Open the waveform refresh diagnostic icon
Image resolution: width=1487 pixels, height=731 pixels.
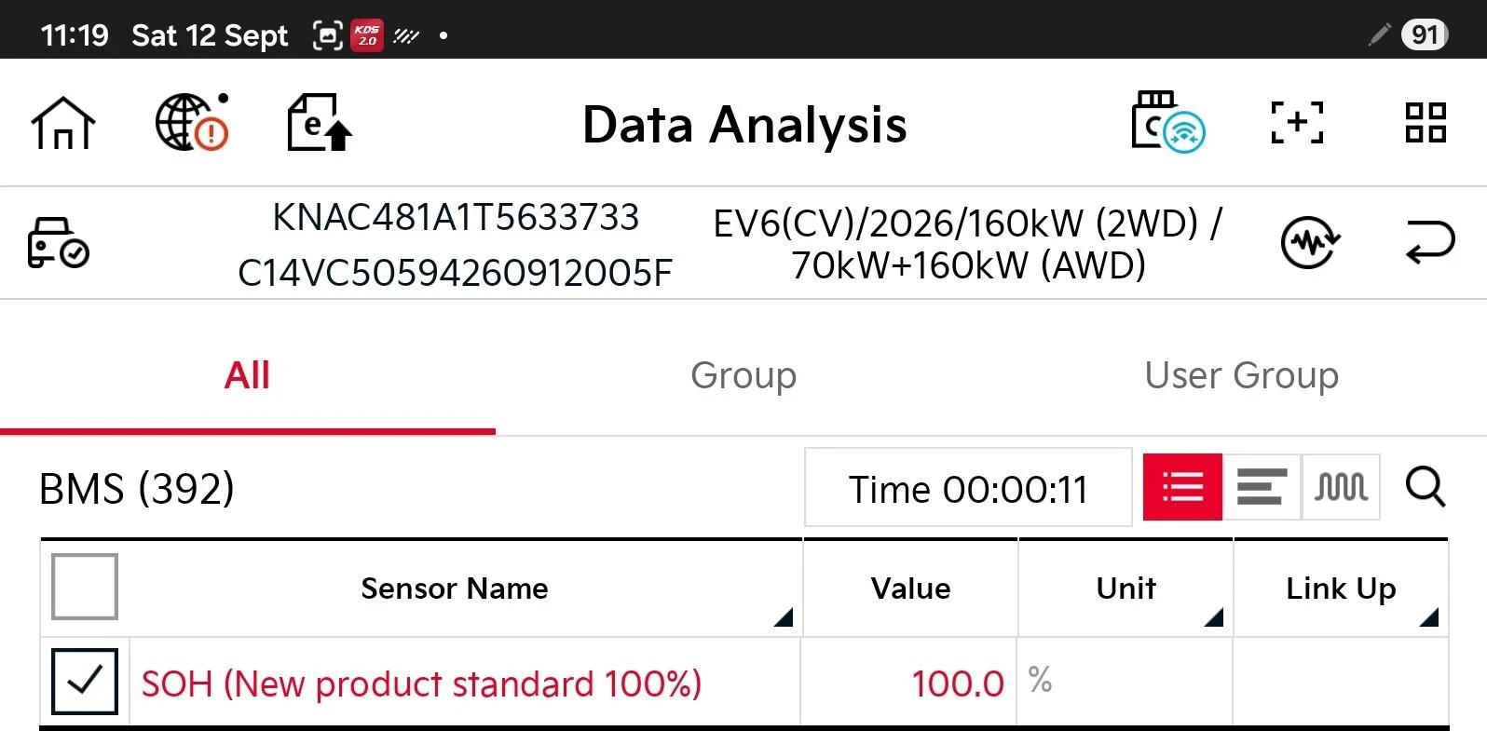tap(1310, 243)
